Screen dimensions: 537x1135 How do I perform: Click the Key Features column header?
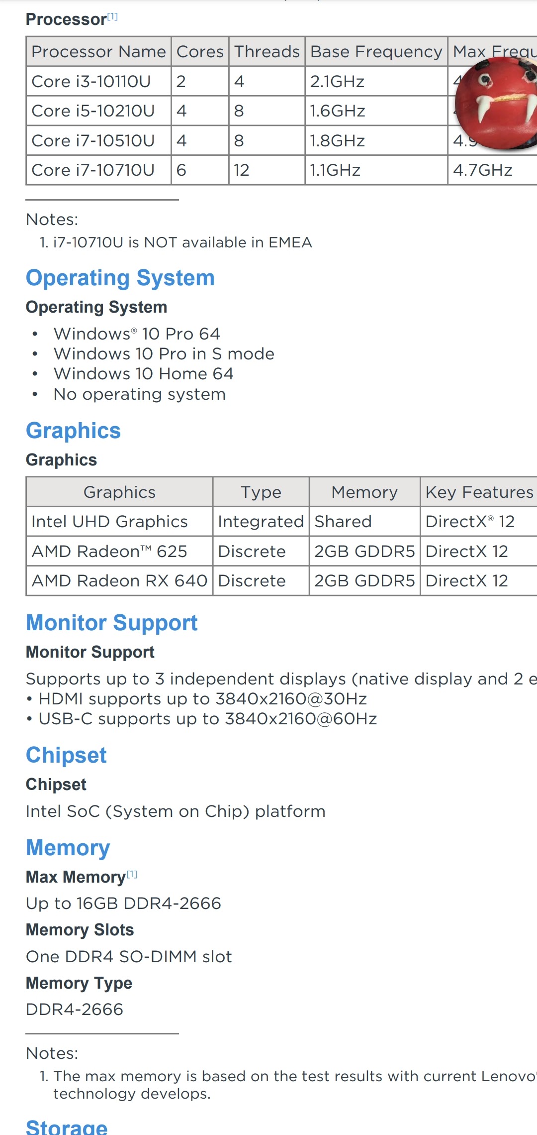point(479,492)
